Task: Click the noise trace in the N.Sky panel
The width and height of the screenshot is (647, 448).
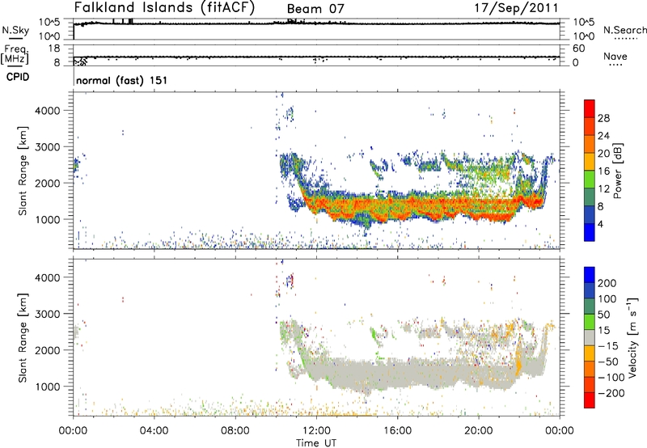Action: [x=316, y=23]
